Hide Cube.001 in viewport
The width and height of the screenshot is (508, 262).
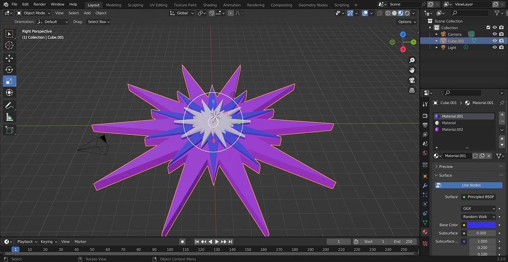(495, 41)
